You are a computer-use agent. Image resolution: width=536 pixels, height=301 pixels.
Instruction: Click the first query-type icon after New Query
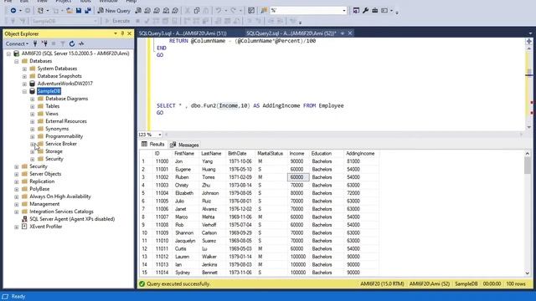pos(138,11)
